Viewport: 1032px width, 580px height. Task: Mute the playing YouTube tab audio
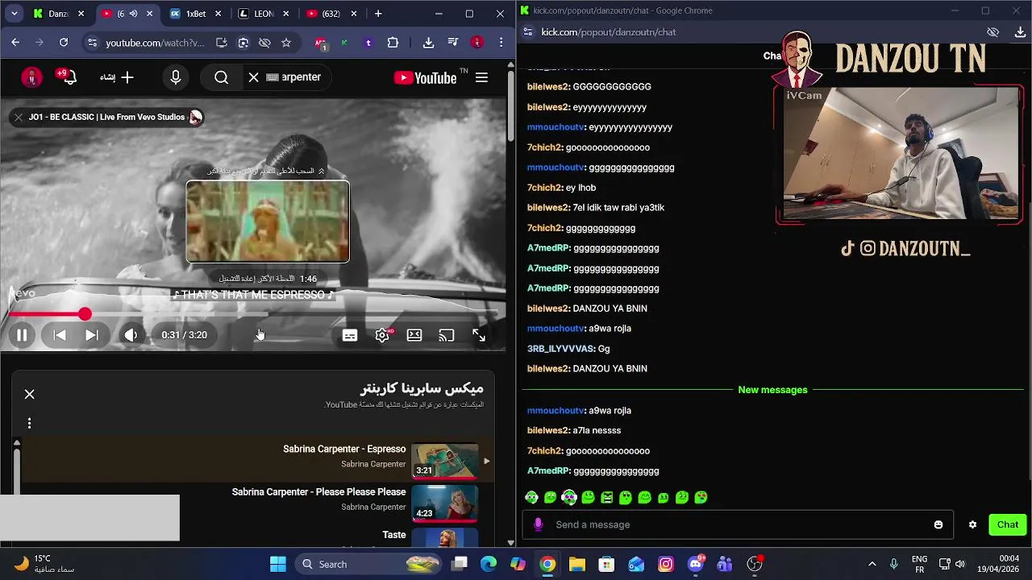tap(133, 14)
